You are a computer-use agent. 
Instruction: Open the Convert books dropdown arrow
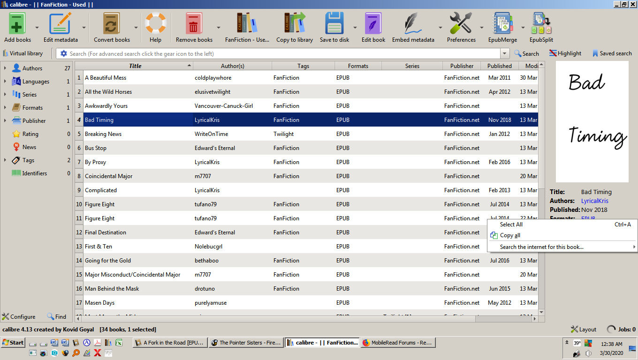136,27
